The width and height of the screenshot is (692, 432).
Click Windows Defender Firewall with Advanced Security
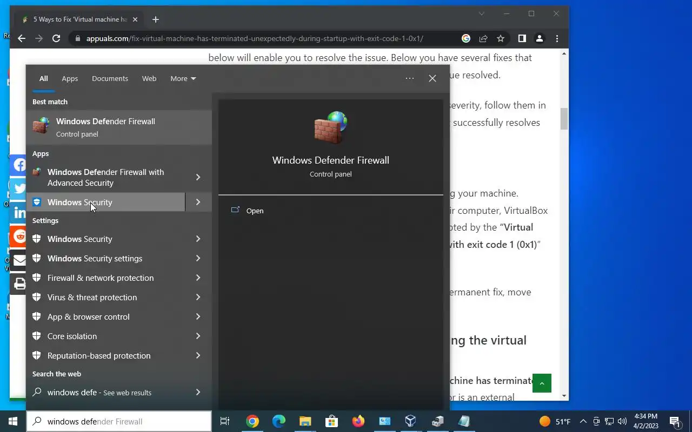[106, 177]
